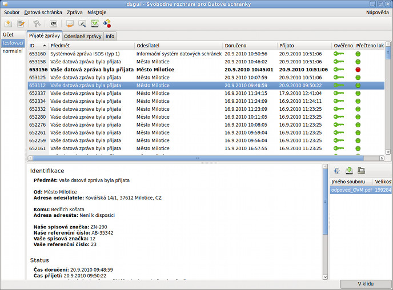Click the green verified key of message 653160

[x=339, y=54]
